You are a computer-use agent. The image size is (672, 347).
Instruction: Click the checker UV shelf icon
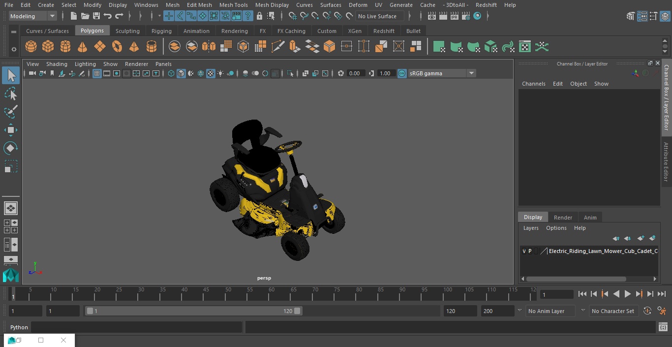tap(525, 47)
